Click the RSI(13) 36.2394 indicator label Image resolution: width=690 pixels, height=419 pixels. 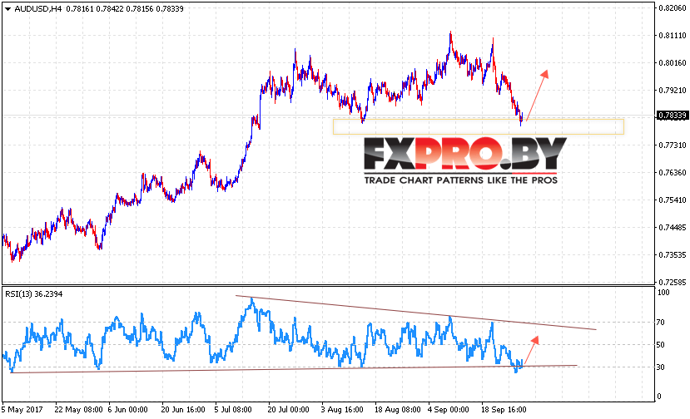click(x=34, y=294)
